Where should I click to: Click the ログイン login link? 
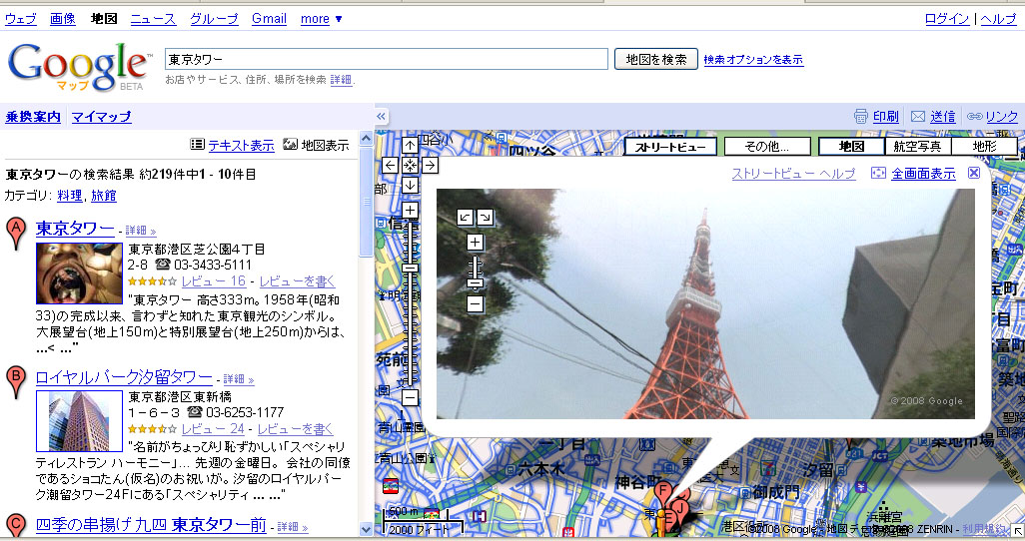[946, 19]
